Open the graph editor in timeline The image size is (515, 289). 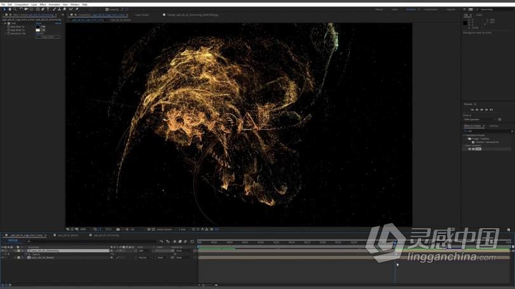[x=192, y=241]
